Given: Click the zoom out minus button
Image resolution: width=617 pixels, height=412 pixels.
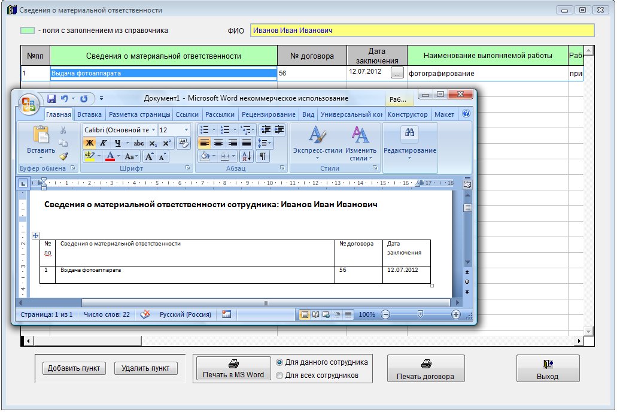Looking at the screenshot, I should (385, 314).
